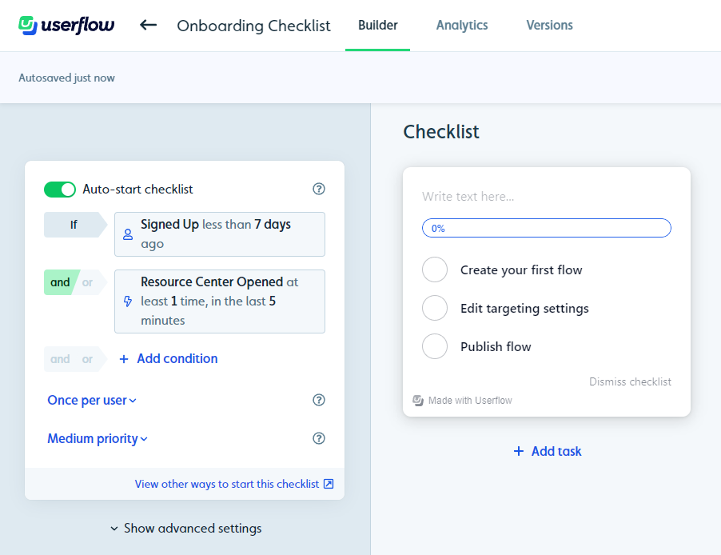The image size is (721, 555).
Task: Click the 0% progress bar
Action: [x=546, y=228]
